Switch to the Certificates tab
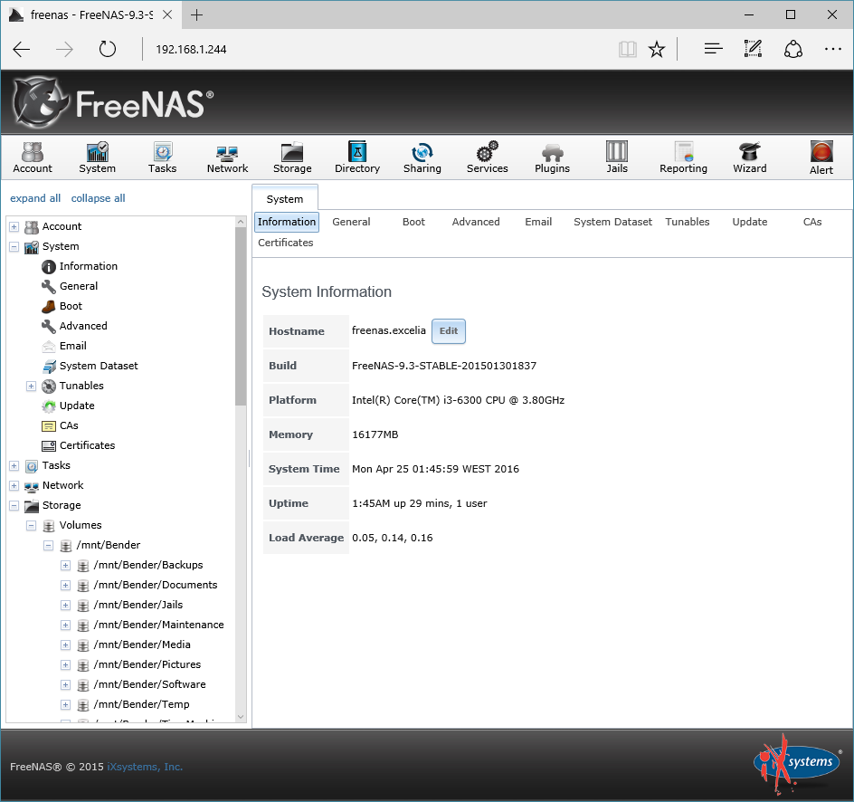 tap(285, 243)
